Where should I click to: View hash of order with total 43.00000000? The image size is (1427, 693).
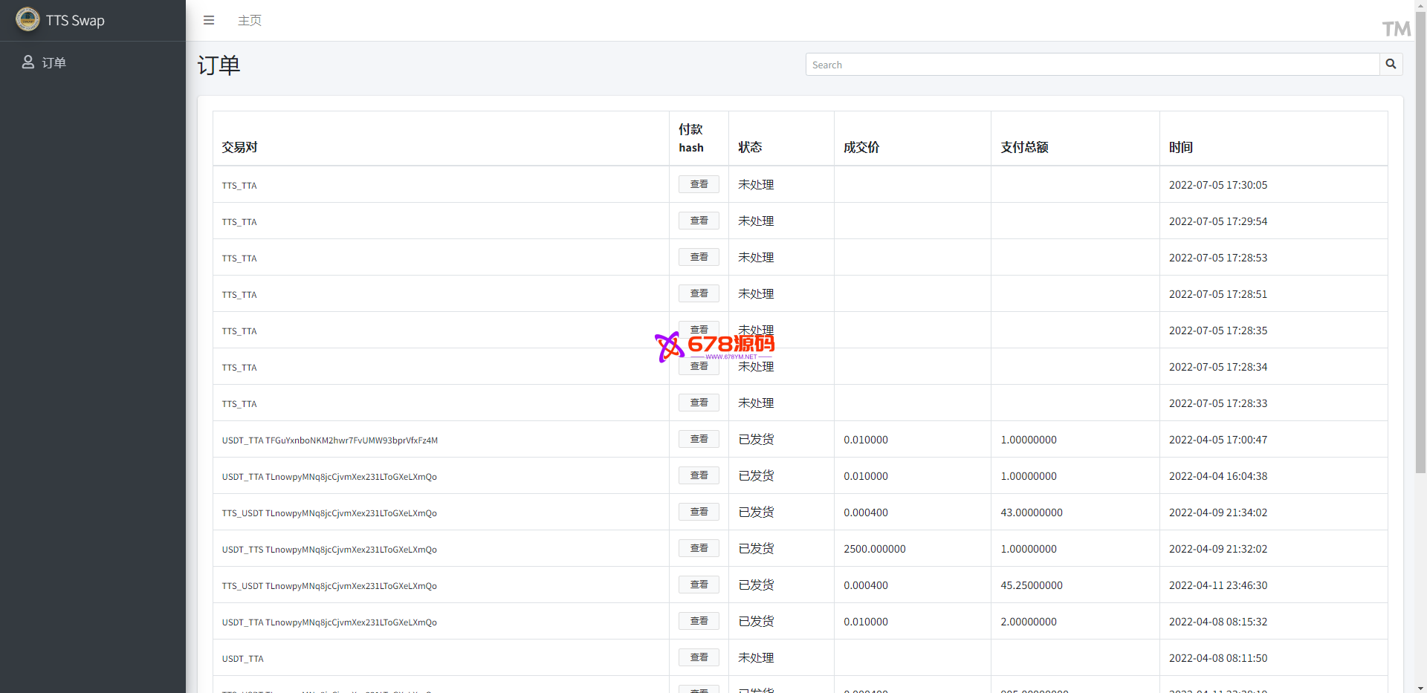click(699, 512)
